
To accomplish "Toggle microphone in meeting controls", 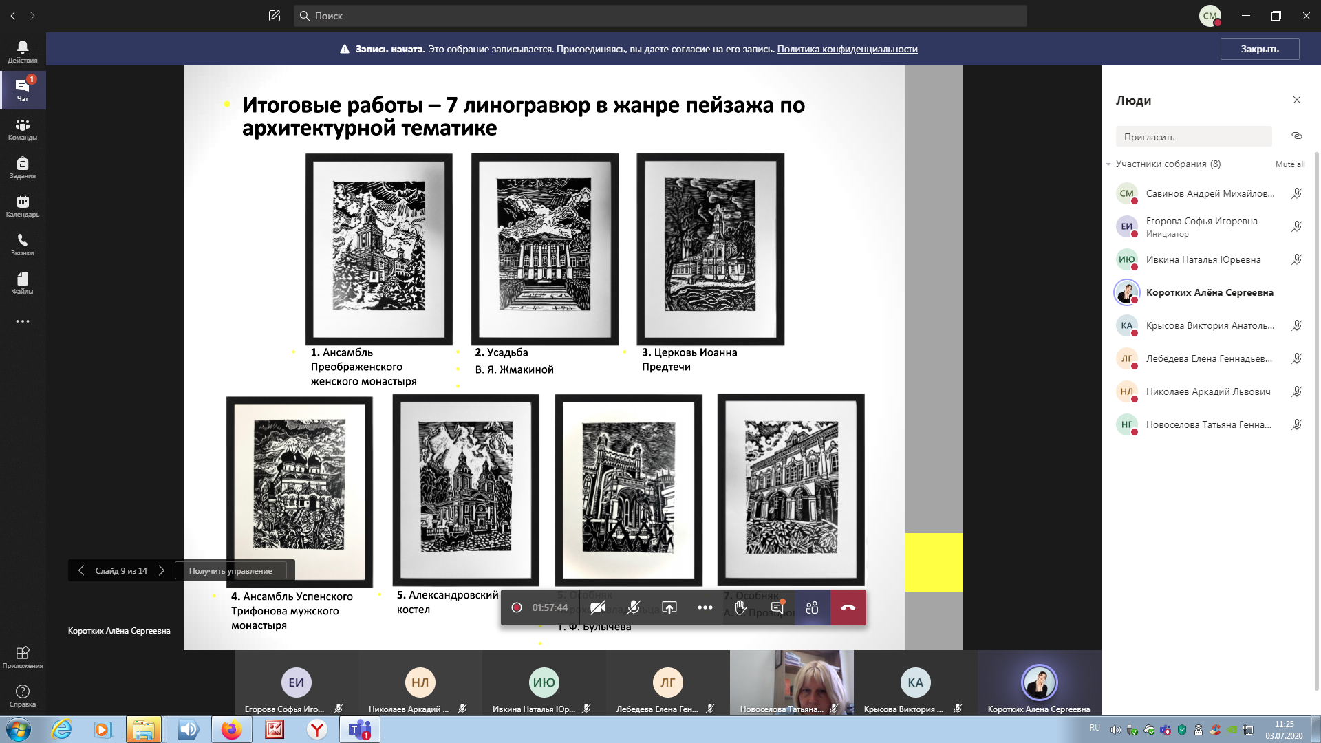I will 634,607.
